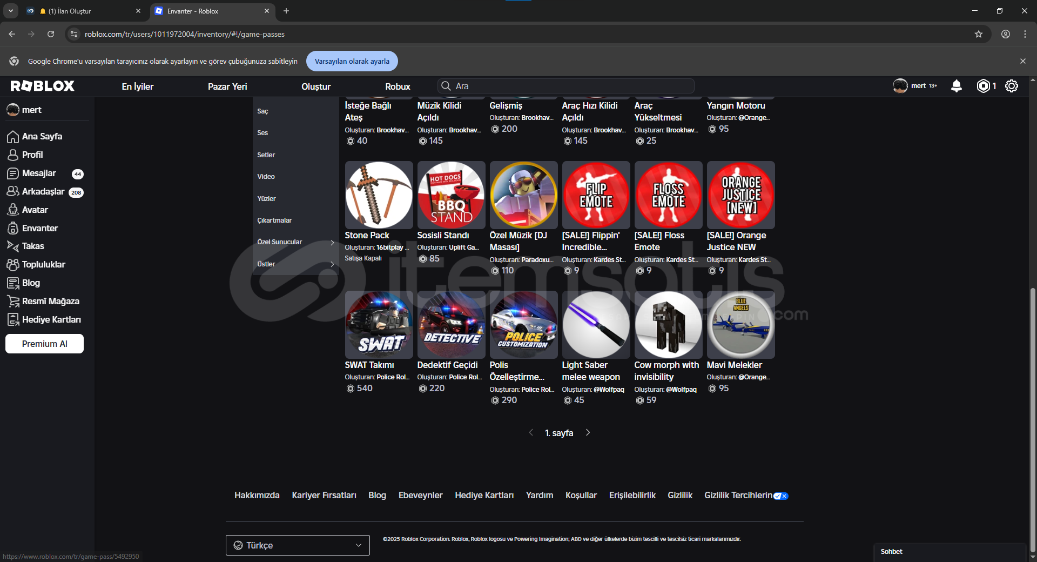The width and height of the screenshot is (1037, 562).
Task: Open the Koşullar footer link
Action: tap(581, 496)
